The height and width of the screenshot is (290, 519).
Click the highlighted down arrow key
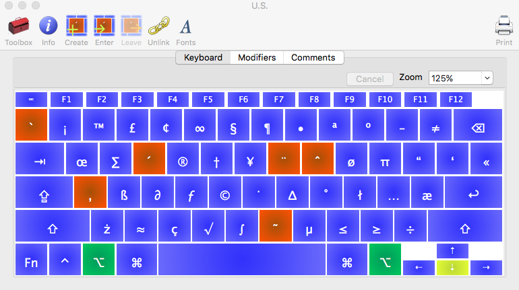pyautogui.click(x=452, y=268)
